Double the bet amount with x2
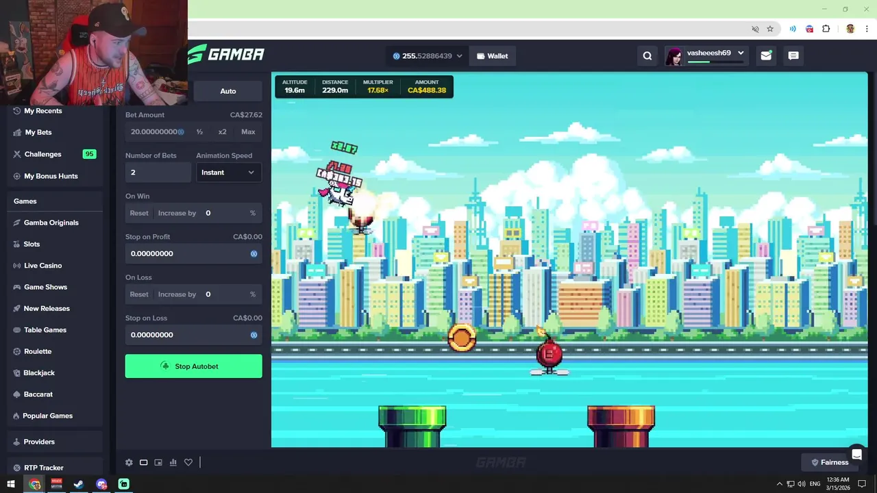This screenshot has width=877, height=493. click(222, 132)
